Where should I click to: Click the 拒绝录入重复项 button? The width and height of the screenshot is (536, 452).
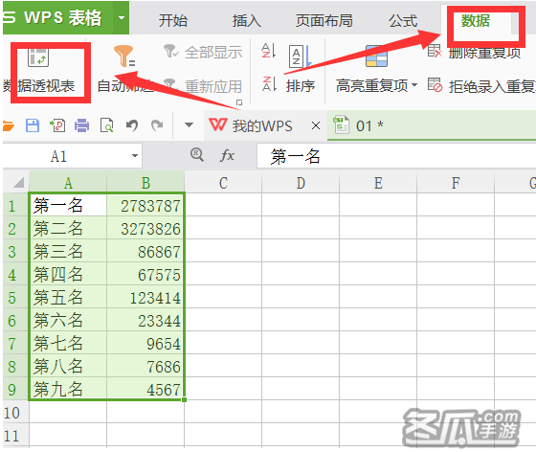click(x=481, y=86)
